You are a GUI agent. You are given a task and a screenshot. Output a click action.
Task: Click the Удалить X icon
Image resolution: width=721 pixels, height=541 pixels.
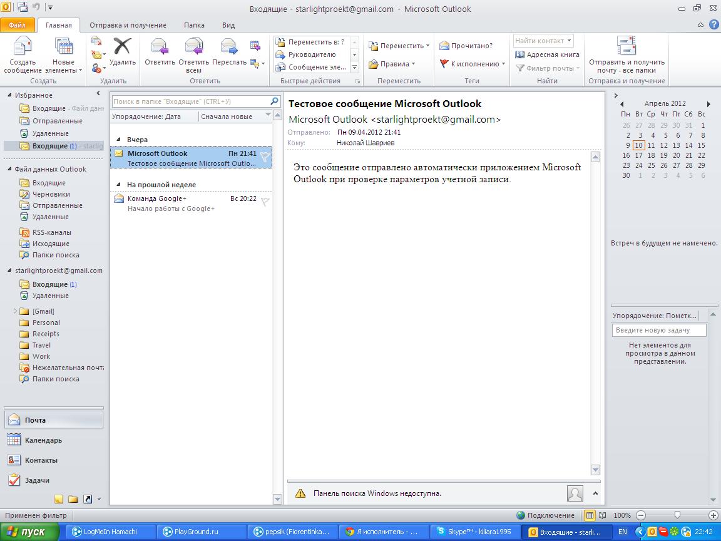[x=122, y=46]
